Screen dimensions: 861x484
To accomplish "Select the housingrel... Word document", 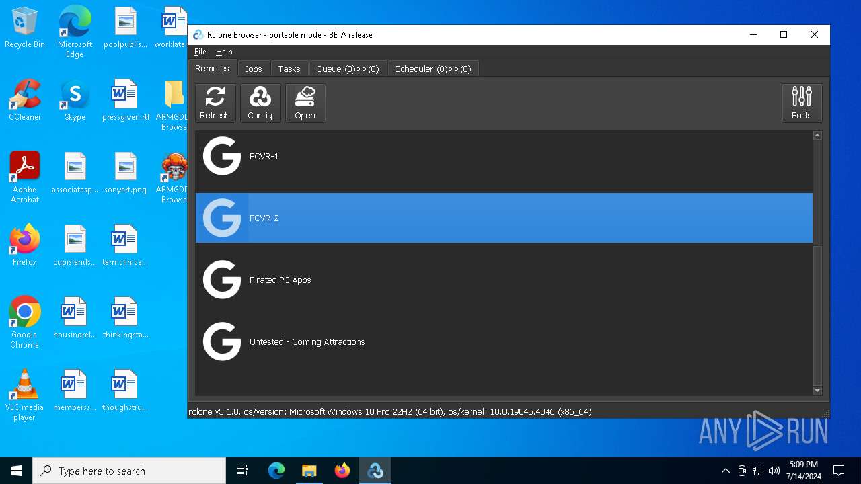I will 75,318.
